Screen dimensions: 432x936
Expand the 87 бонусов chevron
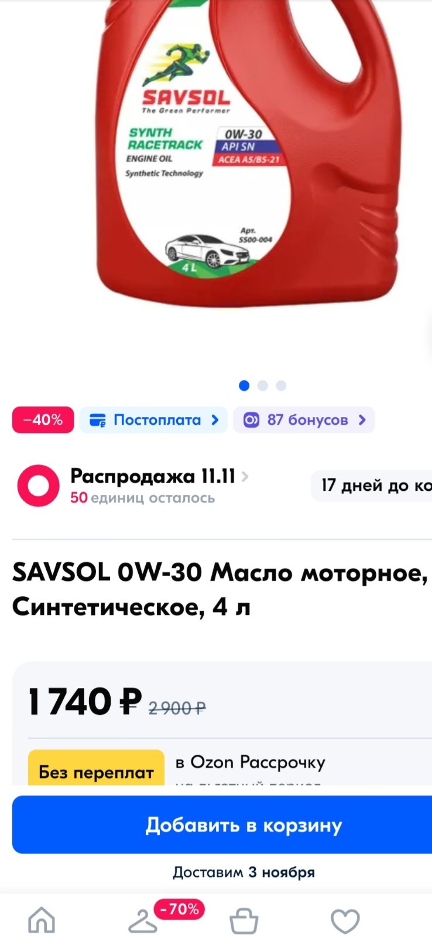362,420
